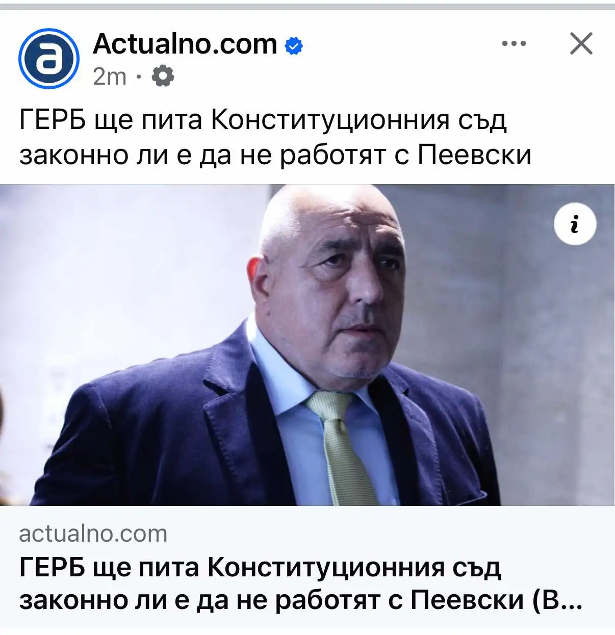Click the actualno.com domain label
The image size is (615, 635).
93,534
